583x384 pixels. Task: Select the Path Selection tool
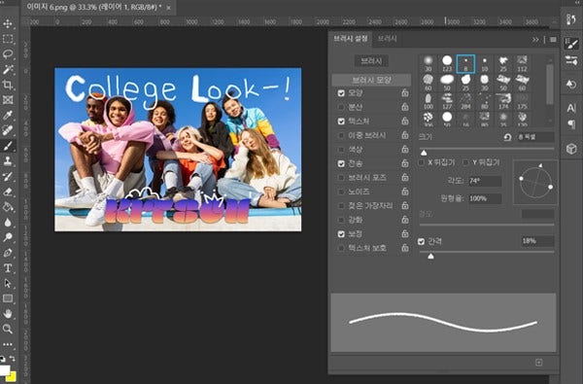[x=8, y=283]
